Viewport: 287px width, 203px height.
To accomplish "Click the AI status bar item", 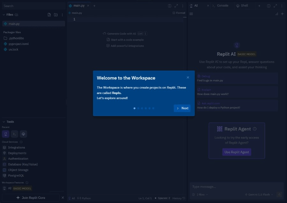I will click(71, 198).
